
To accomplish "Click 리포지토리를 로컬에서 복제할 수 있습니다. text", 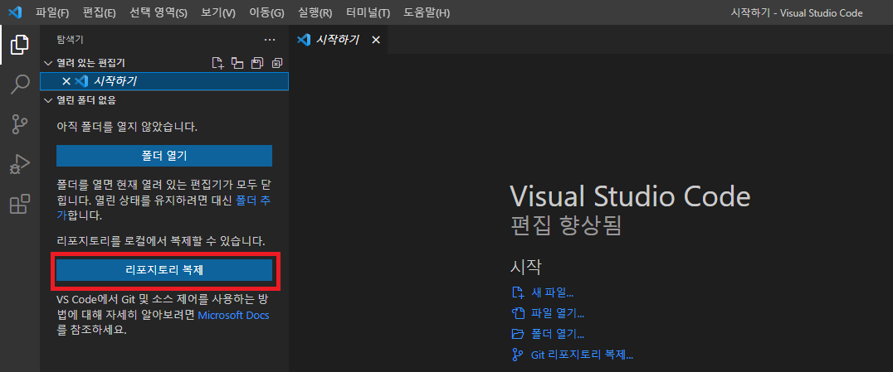I will point(161,241).
